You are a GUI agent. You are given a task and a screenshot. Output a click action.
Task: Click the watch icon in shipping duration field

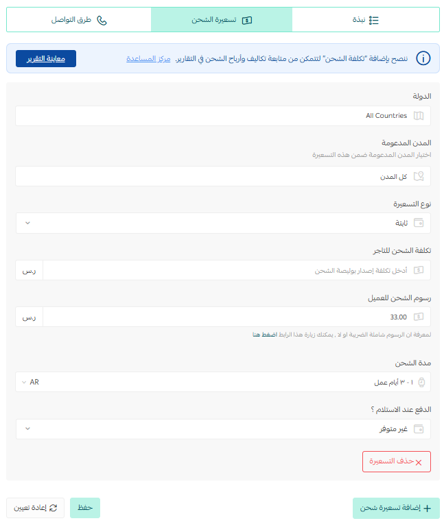click(421, 382)
